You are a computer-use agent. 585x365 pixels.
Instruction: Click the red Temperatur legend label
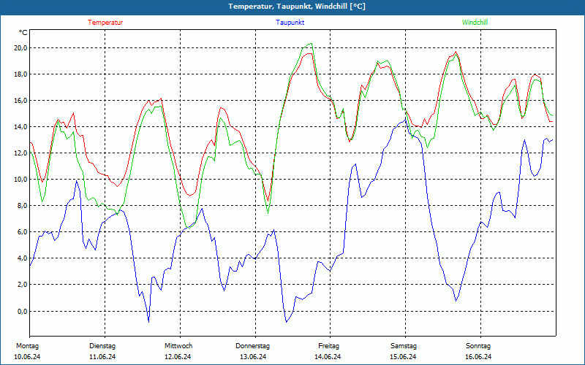coord(105,23)
